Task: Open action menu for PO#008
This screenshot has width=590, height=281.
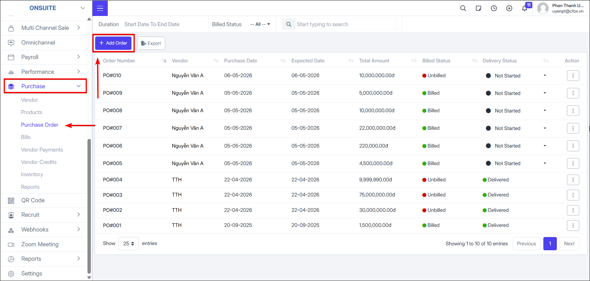Action: (573, 111)
